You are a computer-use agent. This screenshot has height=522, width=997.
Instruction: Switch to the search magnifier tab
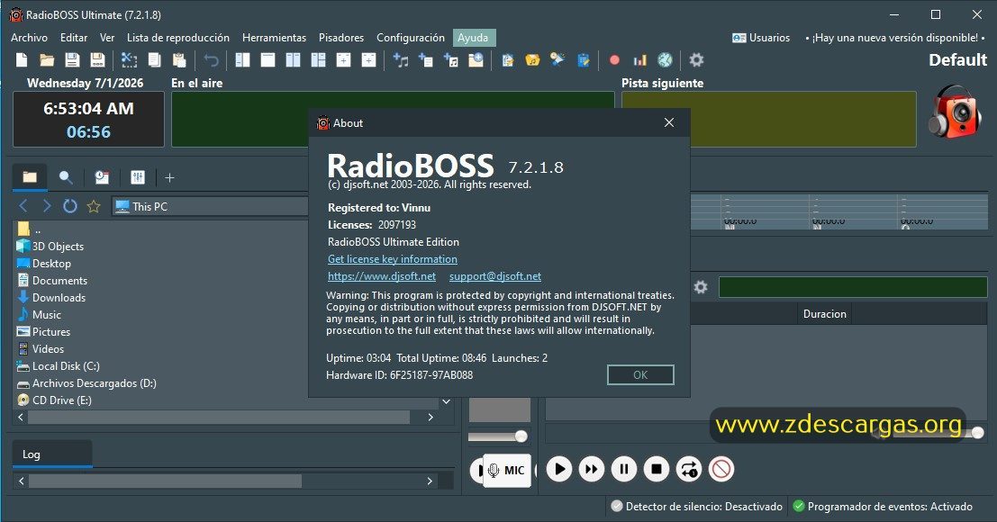pyautogui.click(x=66, y=177)
